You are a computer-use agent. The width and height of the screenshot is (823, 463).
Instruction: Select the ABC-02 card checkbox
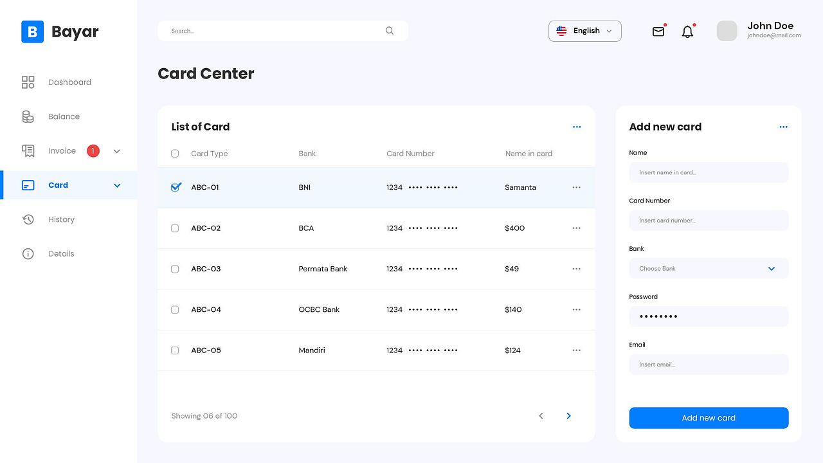[x=175, y=228]
